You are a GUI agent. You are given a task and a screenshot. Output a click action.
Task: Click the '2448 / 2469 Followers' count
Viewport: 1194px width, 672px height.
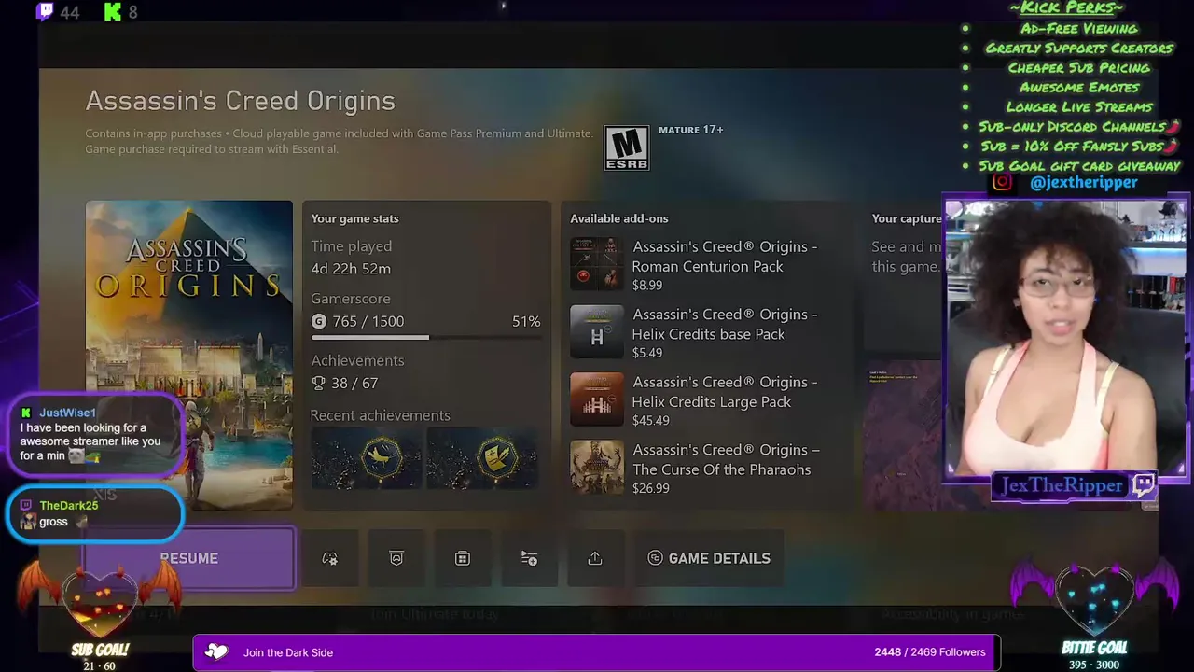click(930, 652)
